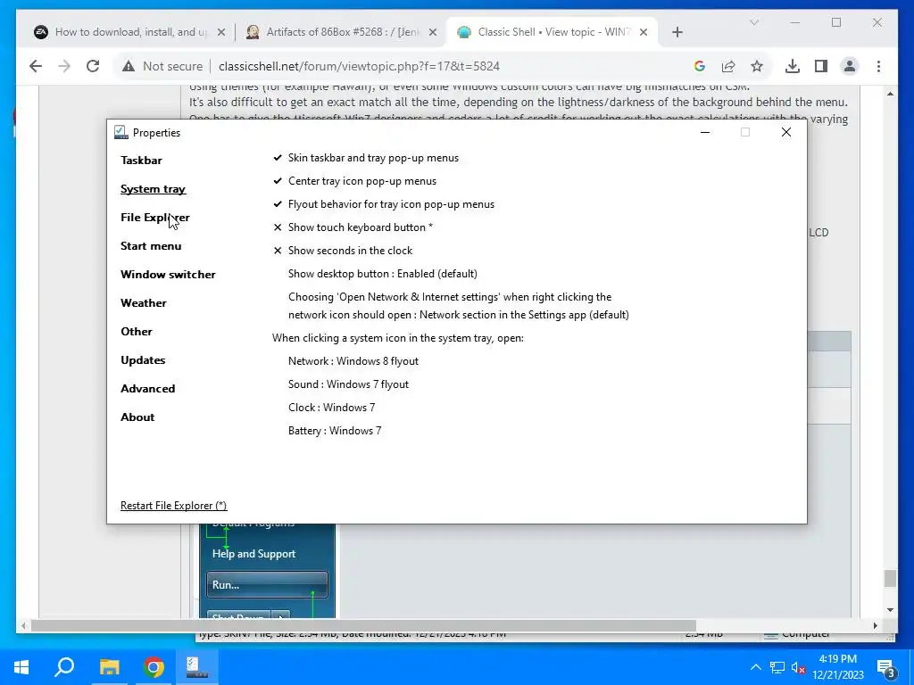The image size is (914, 685).
Task: Open the clock showing 4:19 PM
Action: pos(837,667)
